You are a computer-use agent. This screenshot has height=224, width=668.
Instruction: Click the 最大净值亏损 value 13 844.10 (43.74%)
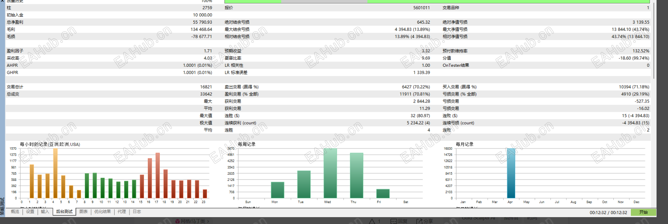pyautogui.click(x=630, y=29)
